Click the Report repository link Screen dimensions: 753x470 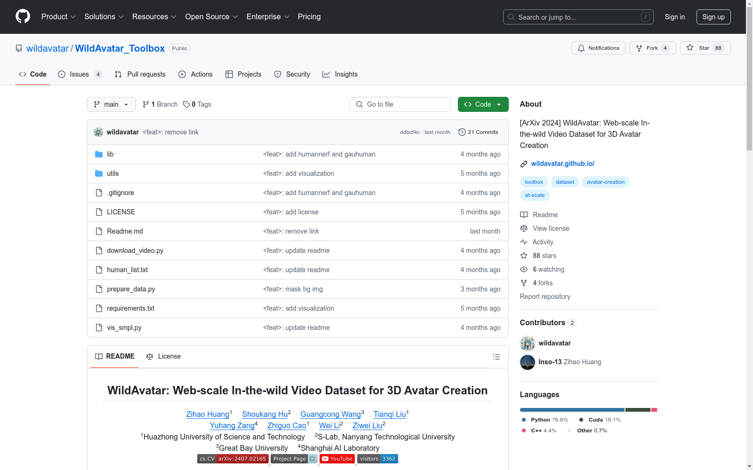click(x=545, y=297)
